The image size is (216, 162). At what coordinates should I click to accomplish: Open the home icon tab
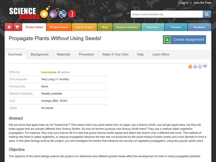coord(9,27)
